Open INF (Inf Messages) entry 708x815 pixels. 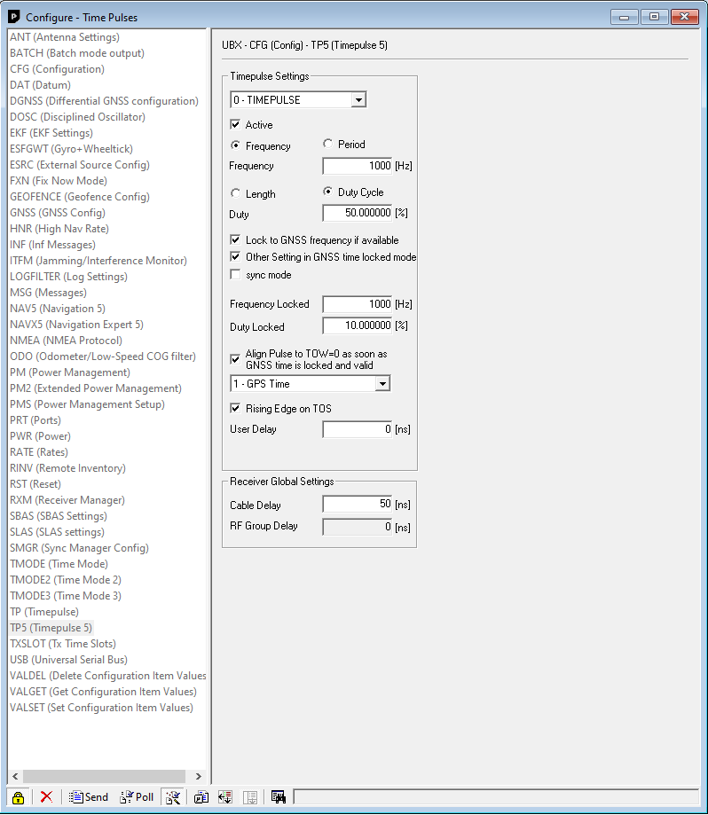point(52,244)
